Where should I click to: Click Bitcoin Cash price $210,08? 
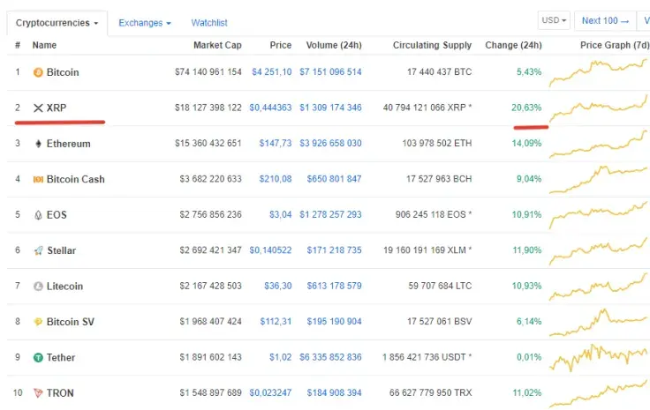(276, 179)
